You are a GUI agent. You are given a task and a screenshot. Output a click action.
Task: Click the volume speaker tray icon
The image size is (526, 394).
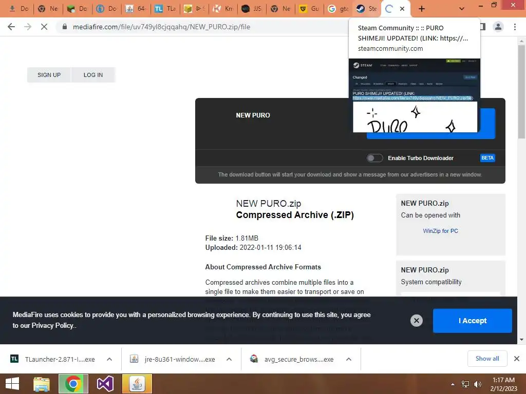(x=478, y=384)
